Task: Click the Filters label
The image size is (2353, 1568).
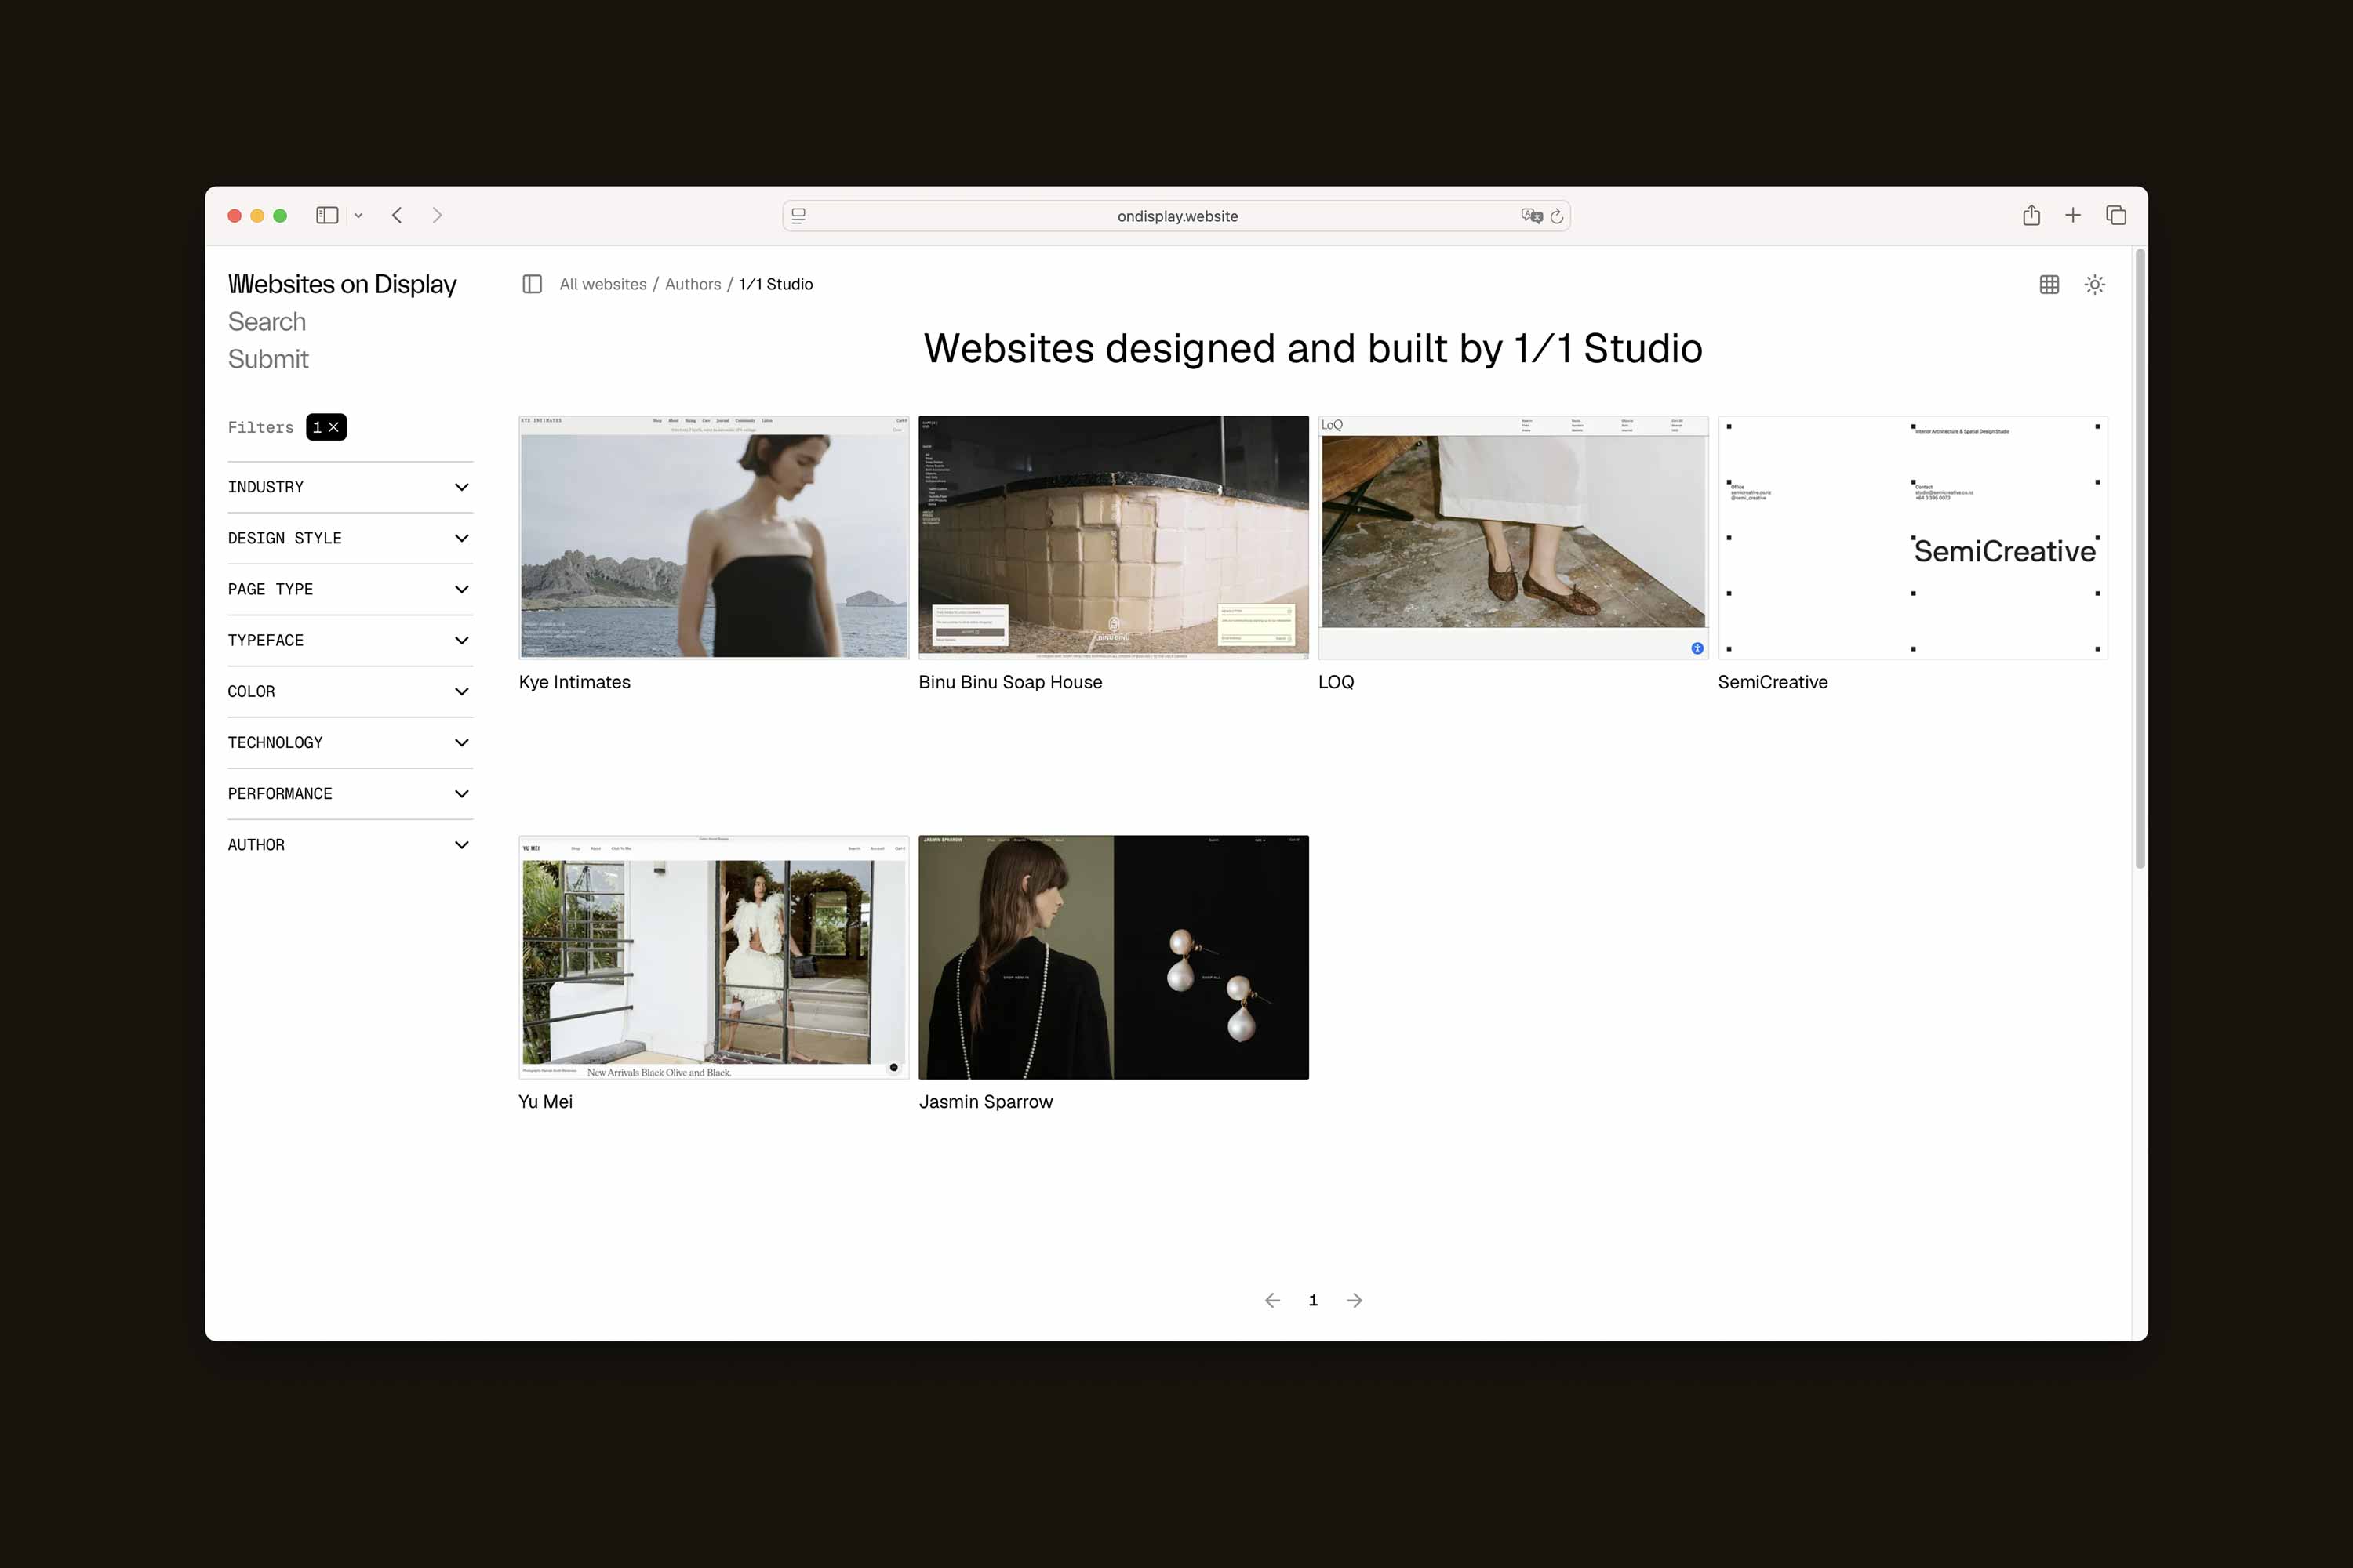Action: point(261,427)
